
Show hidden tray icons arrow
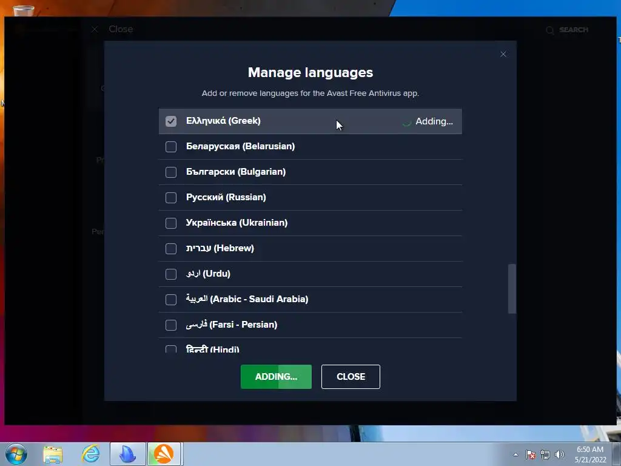tap(515, 454)
